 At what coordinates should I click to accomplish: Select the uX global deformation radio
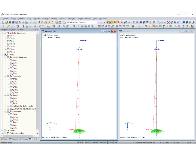(x=8, y=38)
